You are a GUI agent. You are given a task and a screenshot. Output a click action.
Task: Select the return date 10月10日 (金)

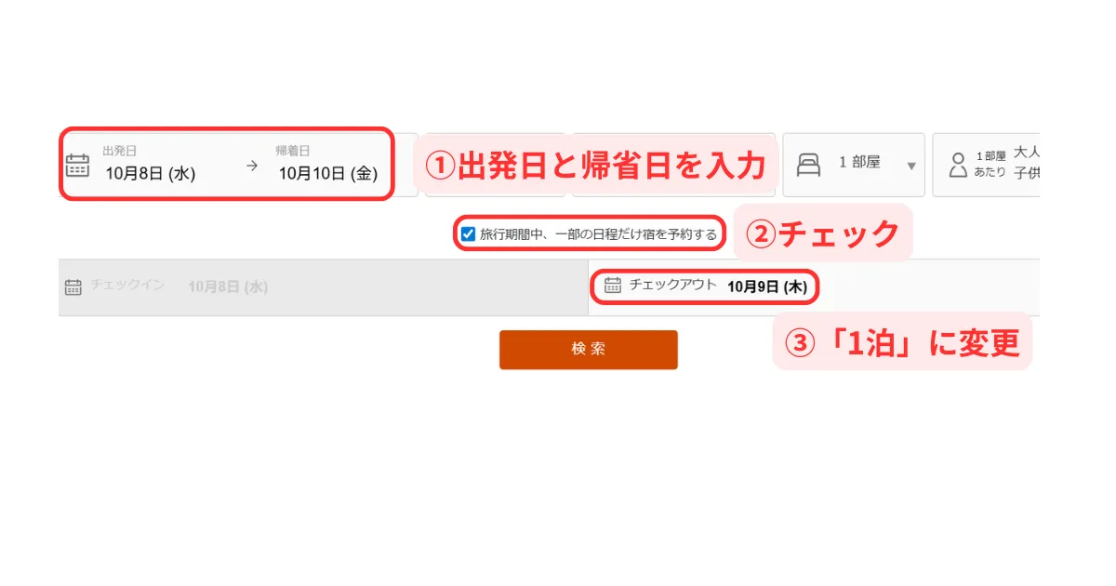coord(328,173)
